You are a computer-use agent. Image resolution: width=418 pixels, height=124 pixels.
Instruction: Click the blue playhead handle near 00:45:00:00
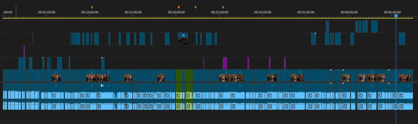[396, 16]
